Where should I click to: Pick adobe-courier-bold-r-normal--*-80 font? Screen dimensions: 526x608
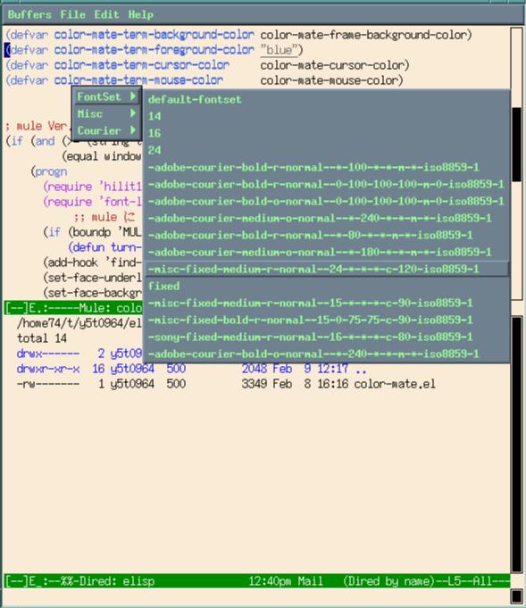click(326, 235)
